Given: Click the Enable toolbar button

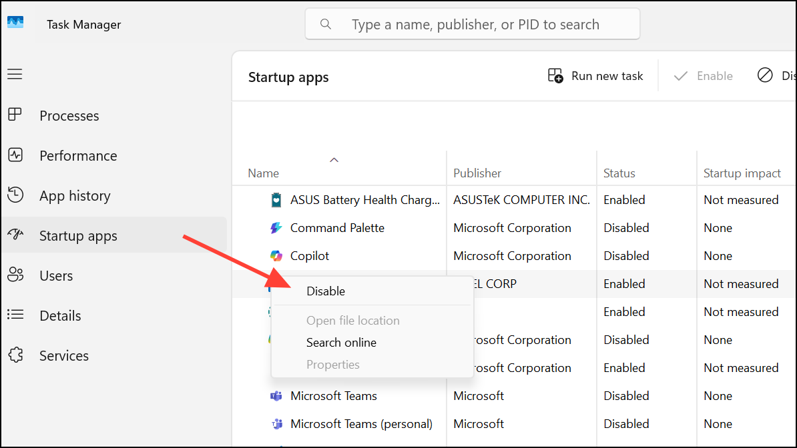Looking at the screenshot, I should (x=704, y=76).
